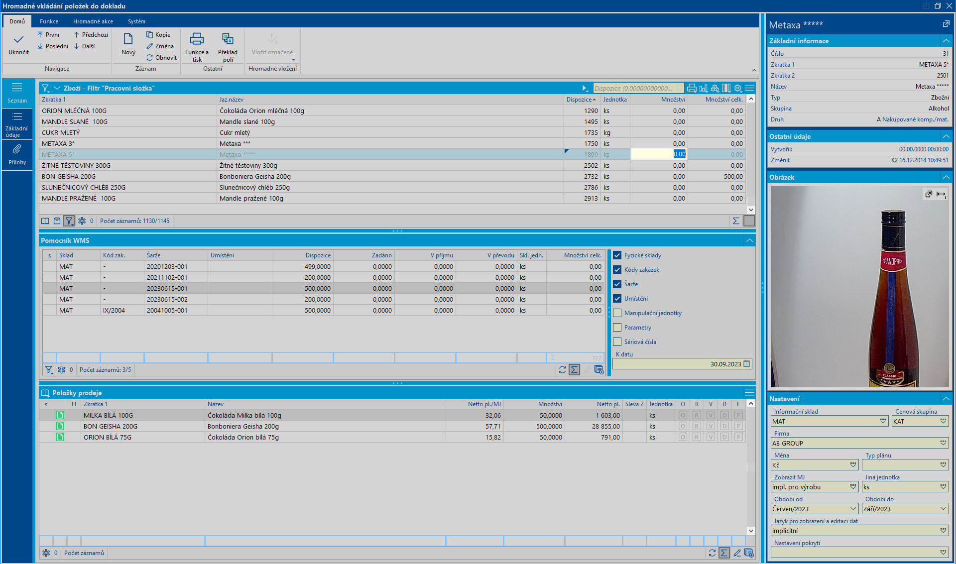
Task: Click the sum icon in the Zboží status bar
Action: 736,221
